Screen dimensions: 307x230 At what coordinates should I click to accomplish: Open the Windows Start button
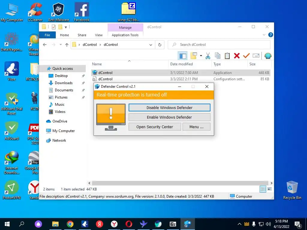click(7, 224)
